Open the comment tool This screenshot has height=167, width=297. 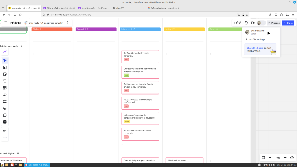(5, 115)
